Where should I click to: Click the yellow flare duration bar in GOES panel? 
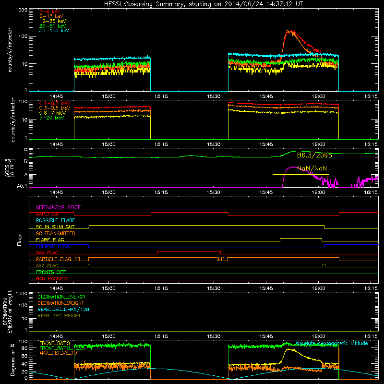pyautogui.click(x=301, y=175)
